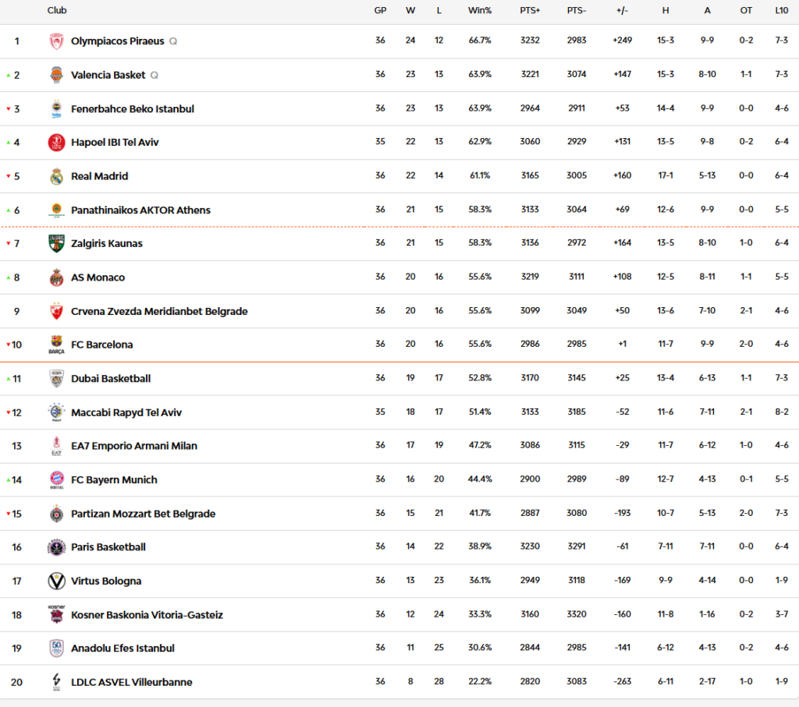Image resolution: width=799 pixels, height=707 pixels.
Task: Click the Real Madrid crest icon
Action: pyautogui.click(x=56, y=176)
